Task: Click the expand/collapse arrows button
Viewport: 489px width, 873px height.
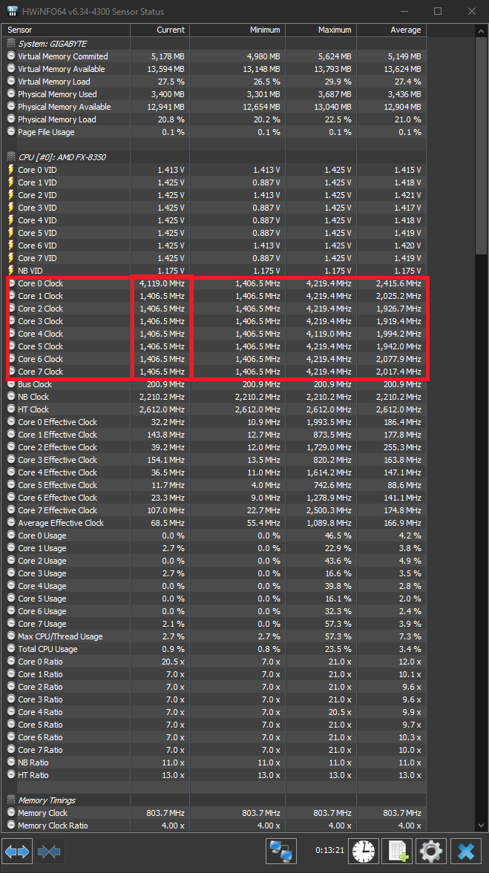Action: point(18,851)
